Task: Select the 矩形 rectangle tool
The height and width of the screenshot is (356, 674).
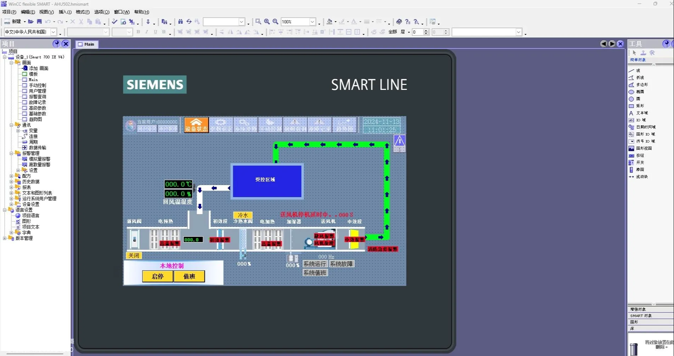Action: 640,106
